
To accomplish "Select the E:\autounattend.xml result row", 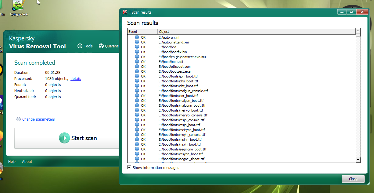I will [174, 42].
